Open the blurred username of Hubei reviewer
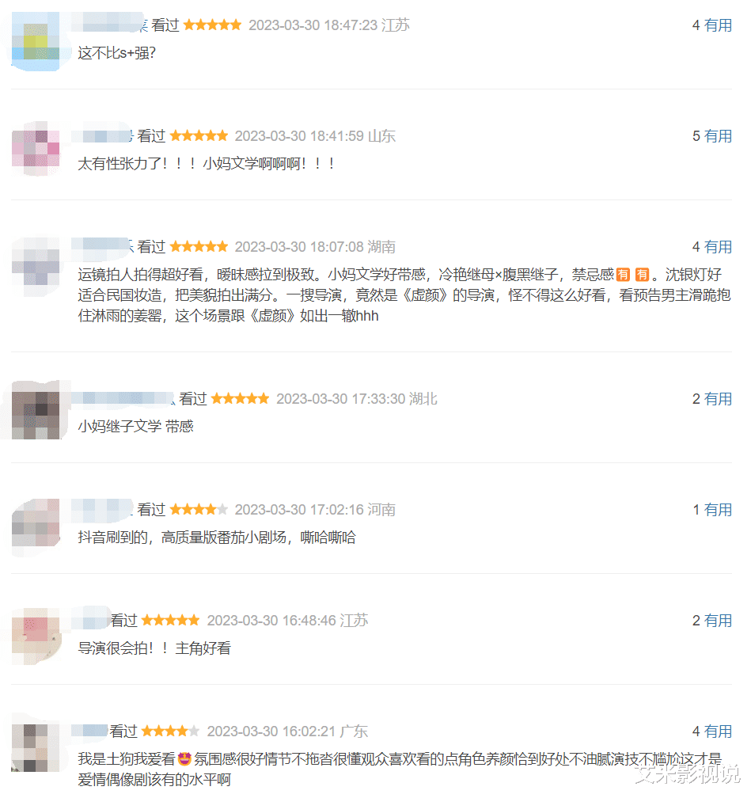 coord(123,398)
